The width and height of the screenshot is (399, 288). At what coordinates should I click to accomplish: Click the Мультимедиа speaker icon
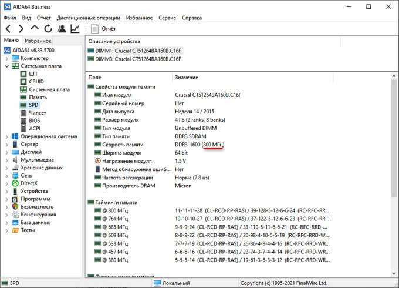click(15, 160)
